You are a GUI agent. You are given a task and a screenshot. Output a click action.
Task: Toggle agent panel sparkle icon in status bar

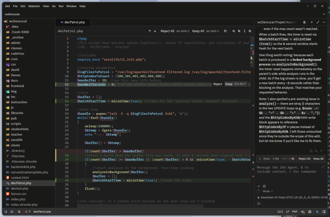317,212
